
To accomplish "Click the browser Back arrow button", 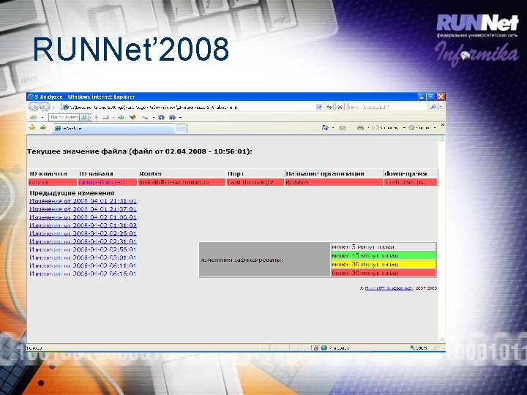I will [34, 107].
